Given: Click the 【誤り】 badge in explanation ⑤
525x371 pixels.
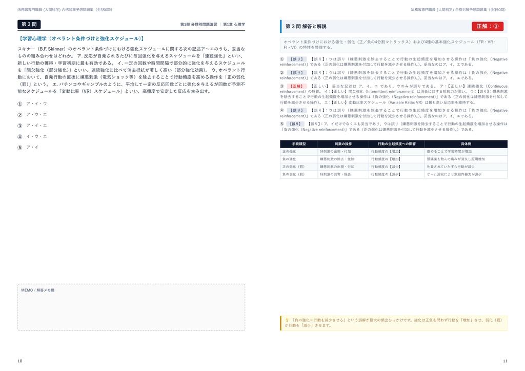Looking at the screenshot, I should point(295,124).
